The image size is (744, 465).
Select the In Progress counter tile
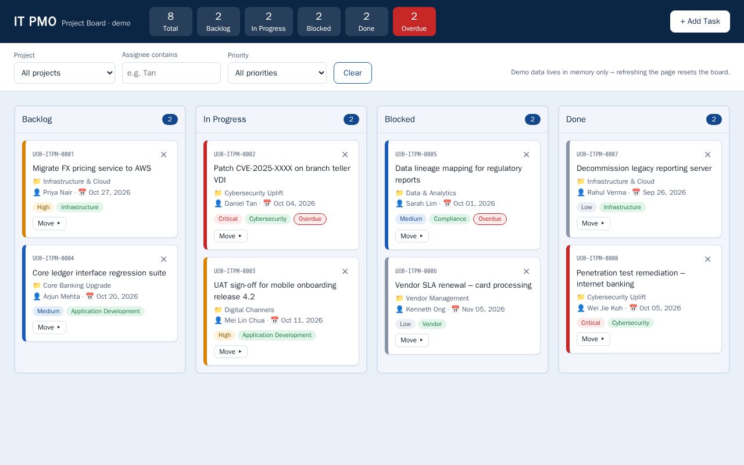click(x=269, y=22)
